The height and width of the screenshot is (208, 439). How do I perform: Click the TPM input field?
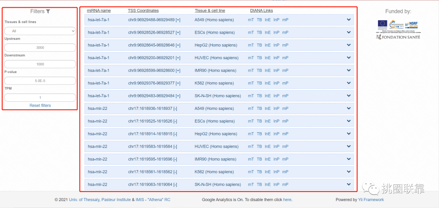[40, 97]
